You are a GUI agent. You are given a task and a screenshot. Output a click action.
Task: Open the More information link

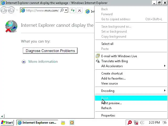tap(43, 61)
